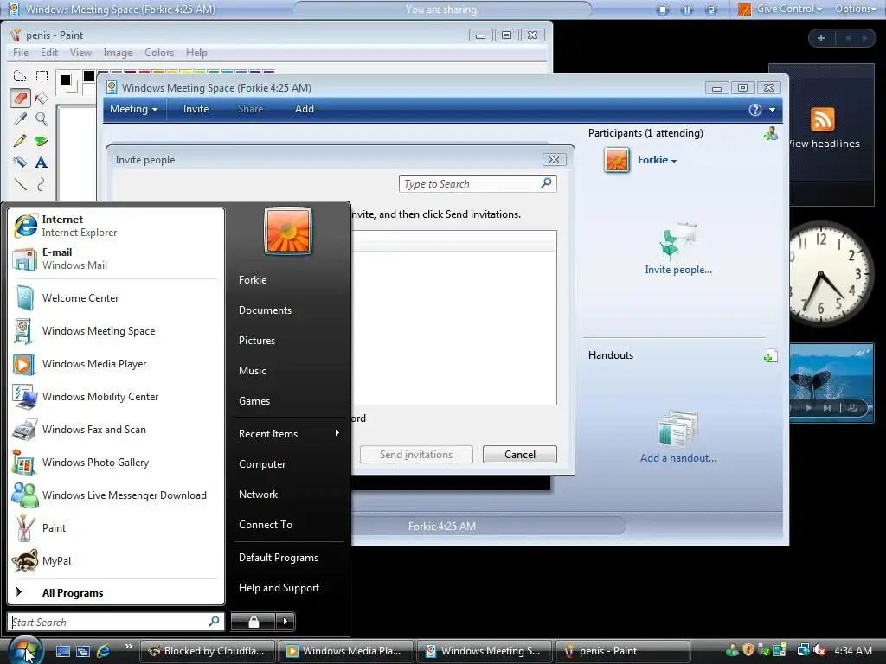
Task: Open the File menu in Paint
Action: (21, 53)
